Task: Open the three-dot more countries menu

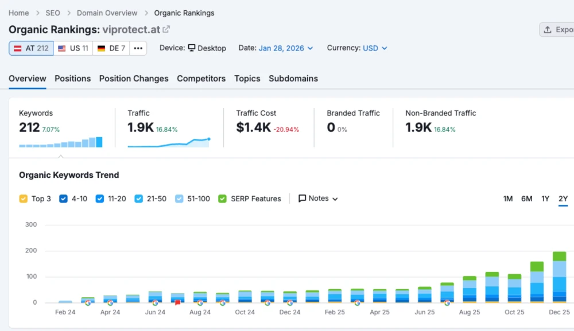Action: click(x=138, y=48)
